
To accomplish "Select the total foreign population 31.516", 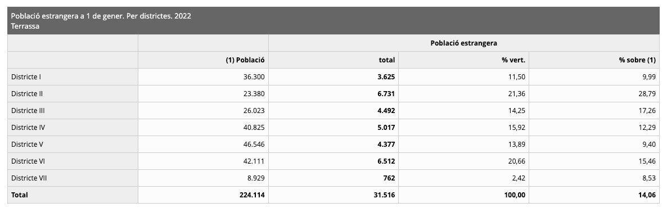I will point(384,195).
